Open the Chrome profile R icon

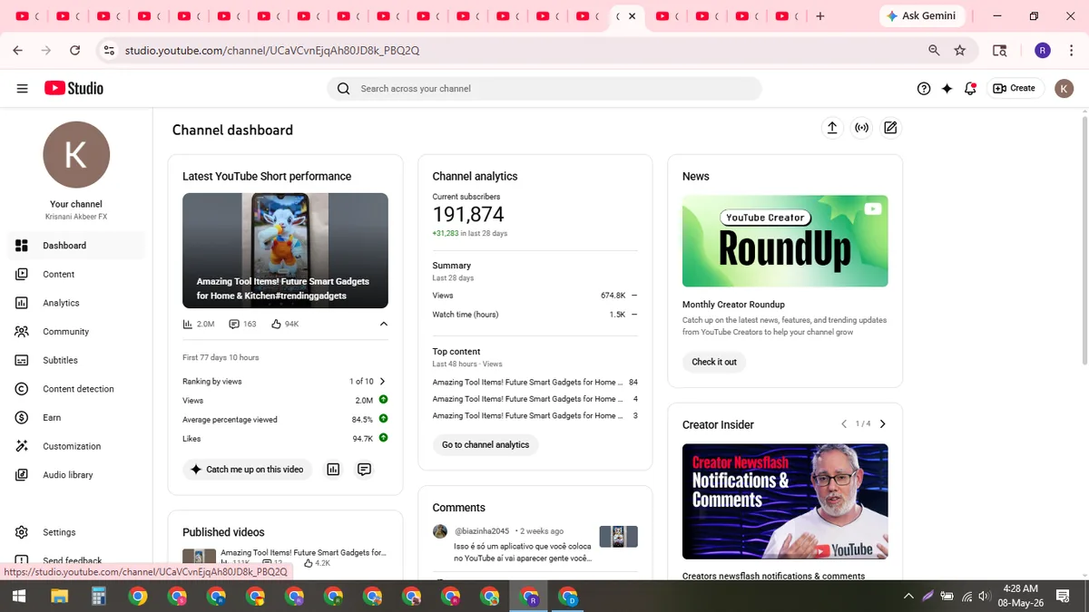(x=1043, y=51)
